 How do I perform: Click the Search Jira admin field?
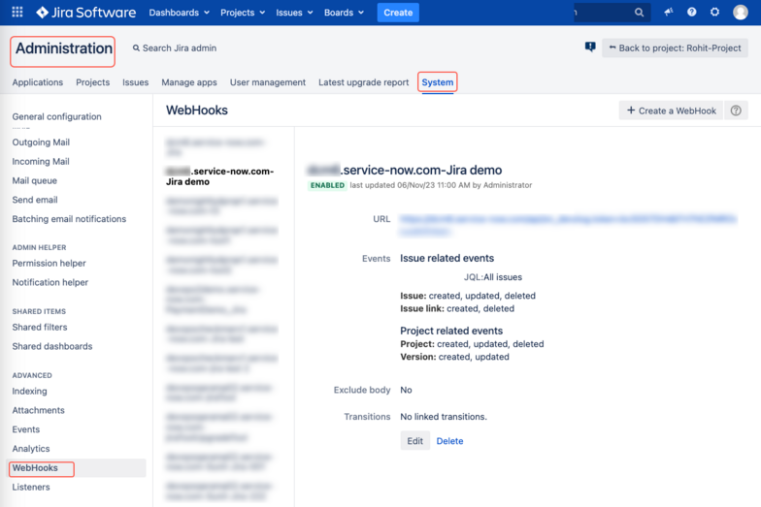[x=175, y=48]
